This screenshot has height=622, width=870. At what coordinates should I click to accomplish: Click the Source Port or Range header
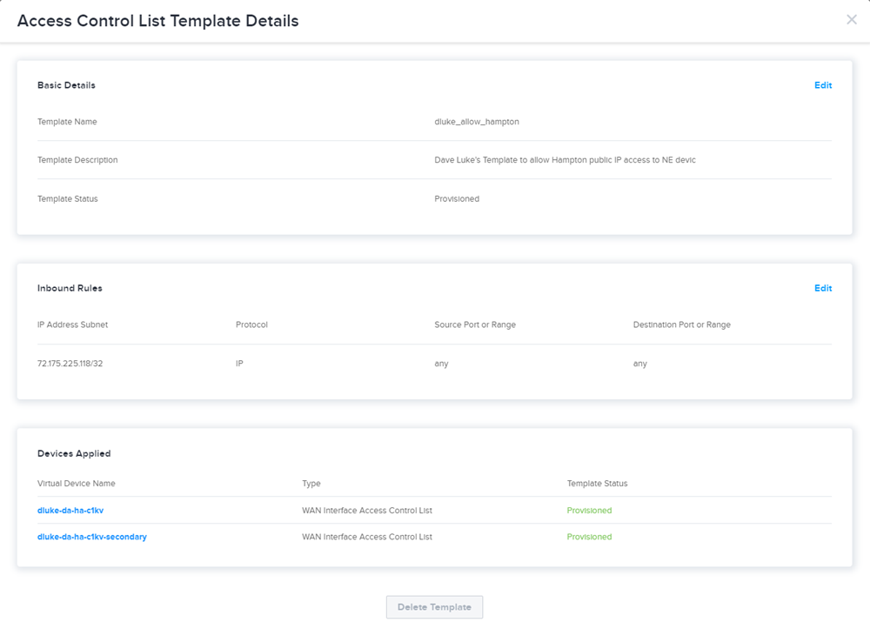click(475, 324)
